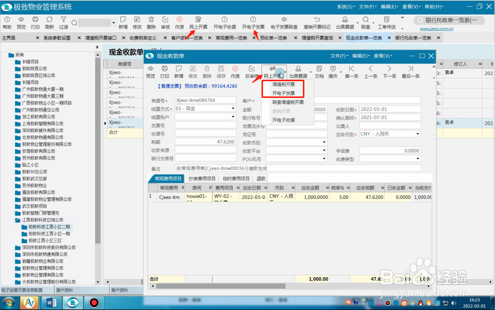Switch to the 退款 tab
Screen dimensions: 495x310
click(261, 179)
